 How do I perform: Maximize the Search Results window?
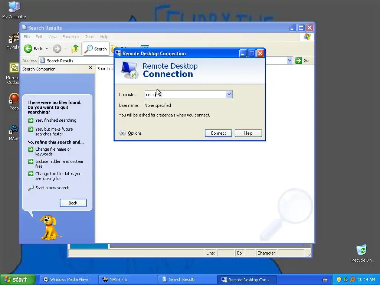(301, 27)
